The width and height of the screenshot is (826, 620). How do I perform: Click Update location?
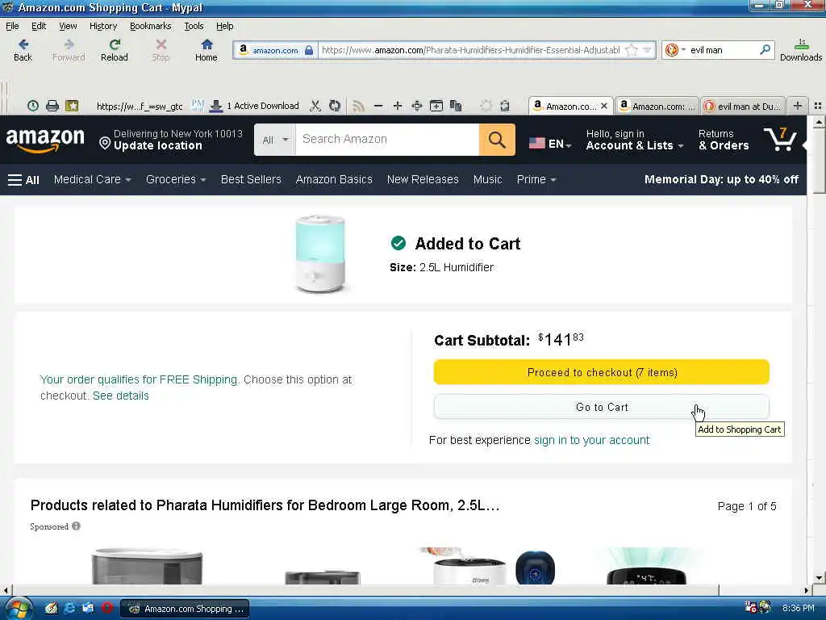(x=157, y=146)
